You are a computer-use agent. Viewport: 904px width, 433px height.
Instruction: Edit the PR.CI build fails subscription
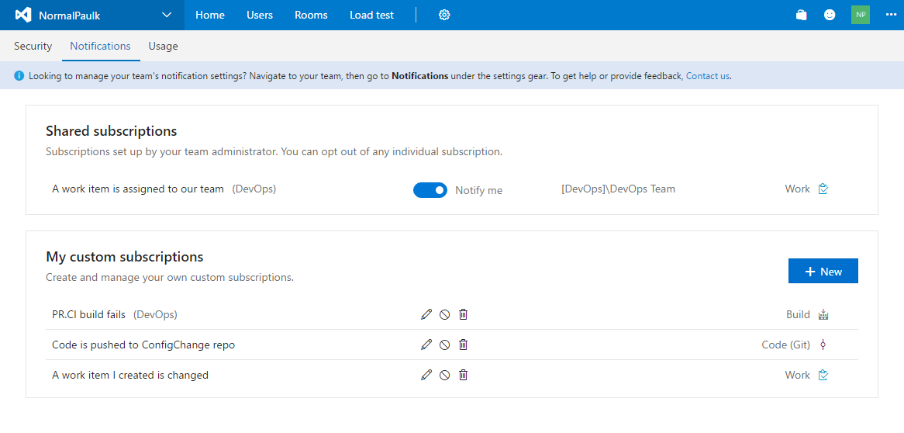[x=426, y=314]
